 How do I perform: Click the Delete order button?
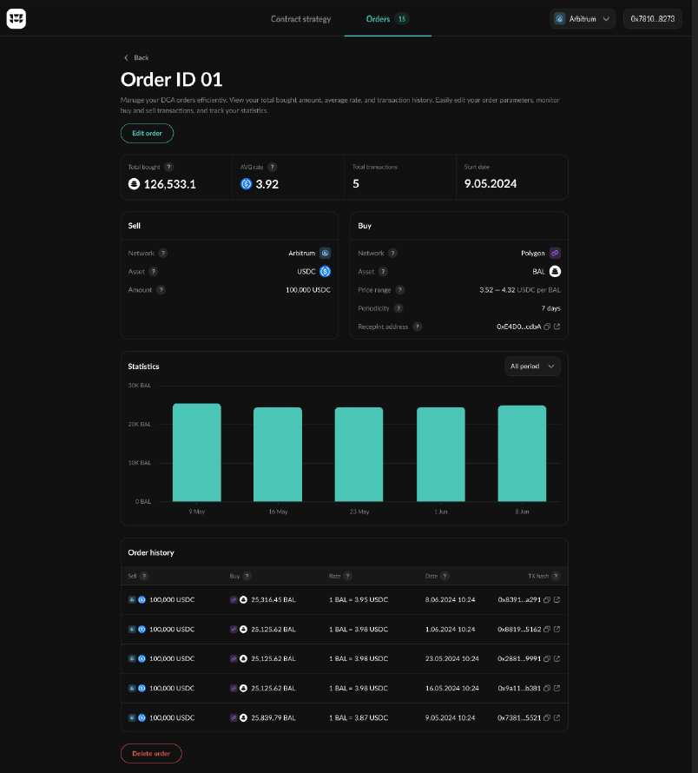[x=151, y=753]
